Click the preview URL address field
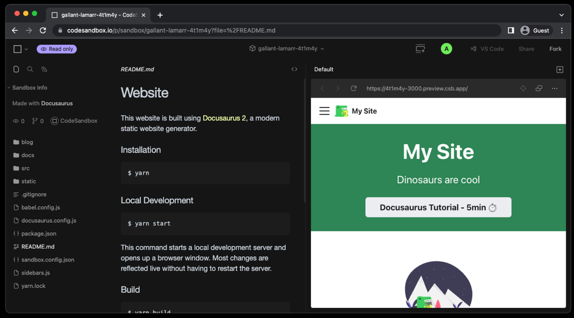This screenshot has height=318, width=574. [x=417, y=89]
